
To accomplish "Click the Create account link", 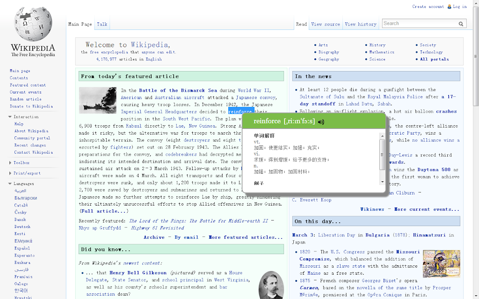I will tap(428, 7).
